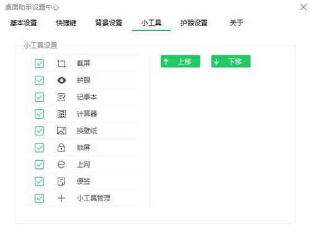Viewport: 310px width, 236px height.
Task: Disable the 换壁纸 checkbox
Action: [39, 131]
